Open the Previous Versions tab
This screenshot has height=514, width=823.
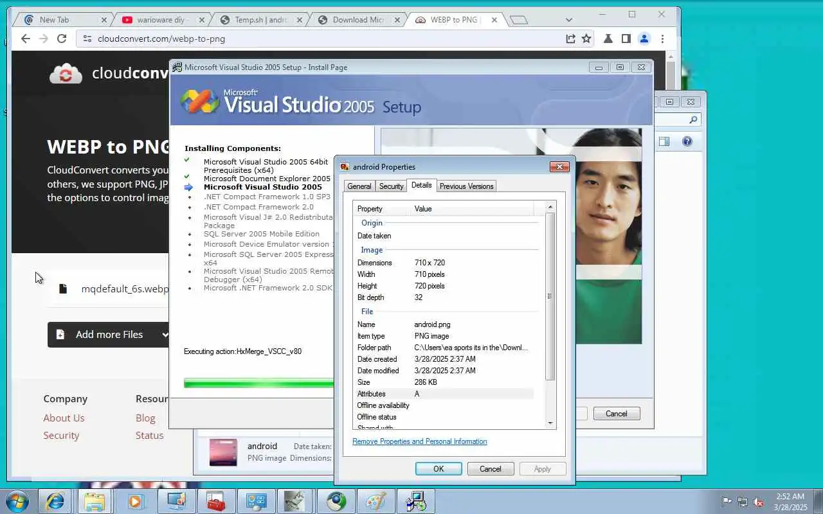point(466,186)
